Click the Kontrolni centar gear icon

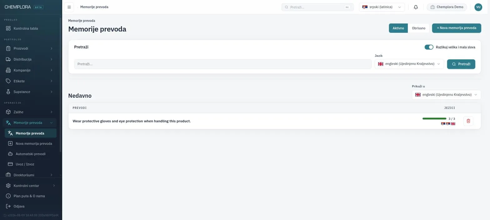[x=8, y=186]
